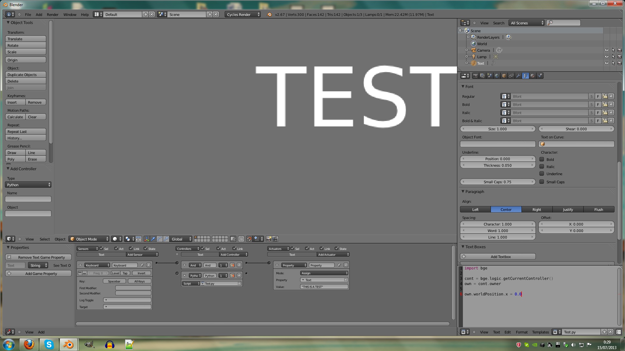Open the Window menu
Viewport: 625px width, 351px height.
[70, 14]
